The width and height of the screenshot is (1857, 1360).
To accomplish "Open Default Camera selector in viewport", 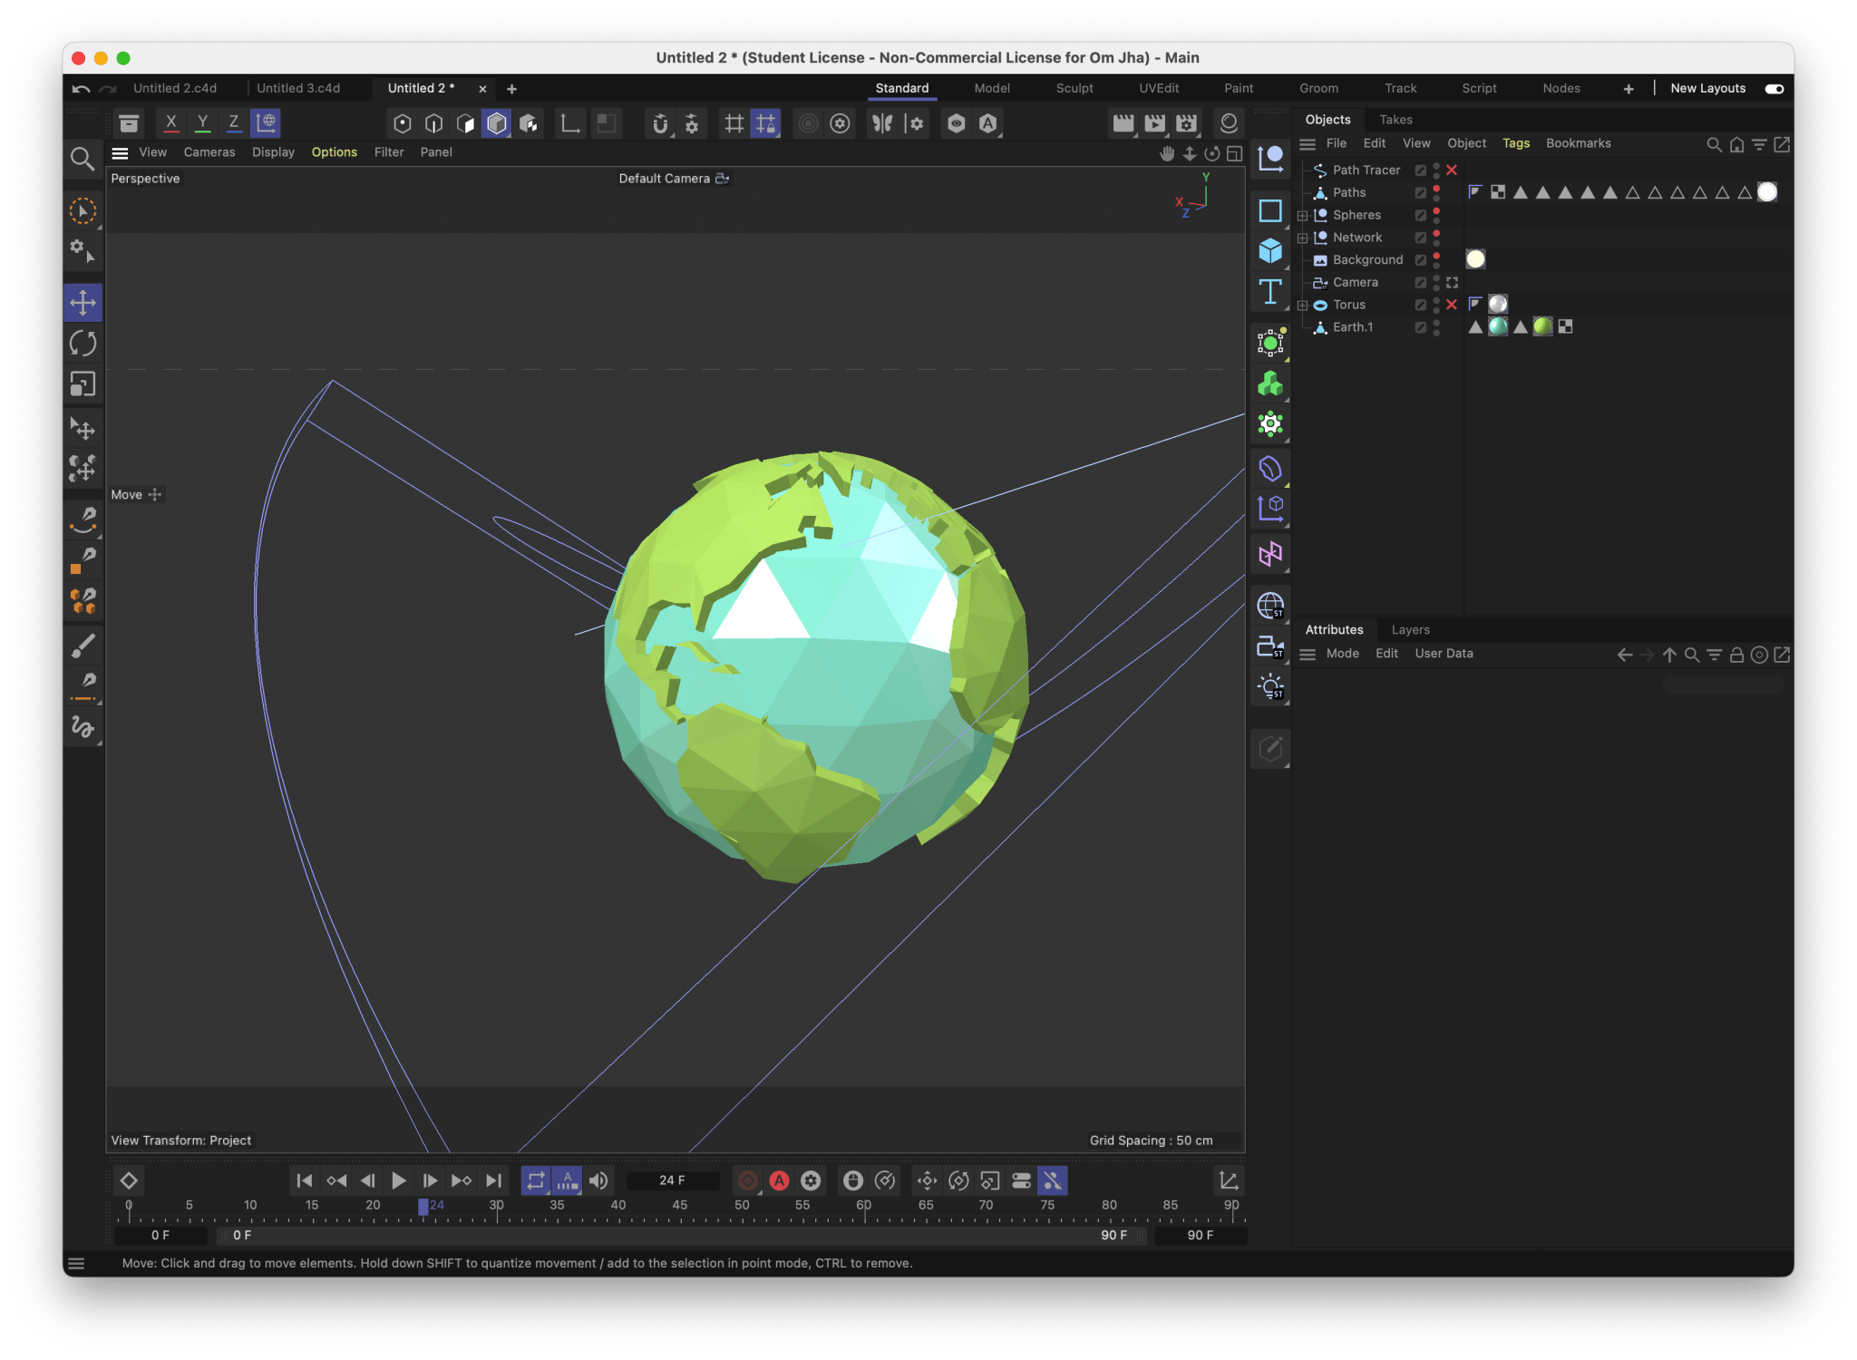I will [x=674, y=179].
